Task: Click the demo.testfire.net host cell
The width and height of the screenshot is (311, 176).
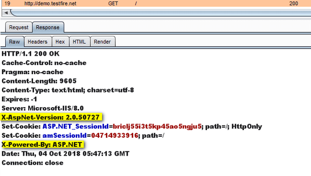Action: tap(50, 3)
